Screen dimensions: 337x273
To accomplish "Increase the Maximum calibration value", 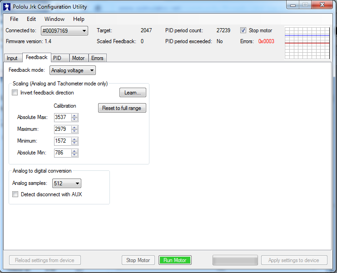I will click(74, 128).
